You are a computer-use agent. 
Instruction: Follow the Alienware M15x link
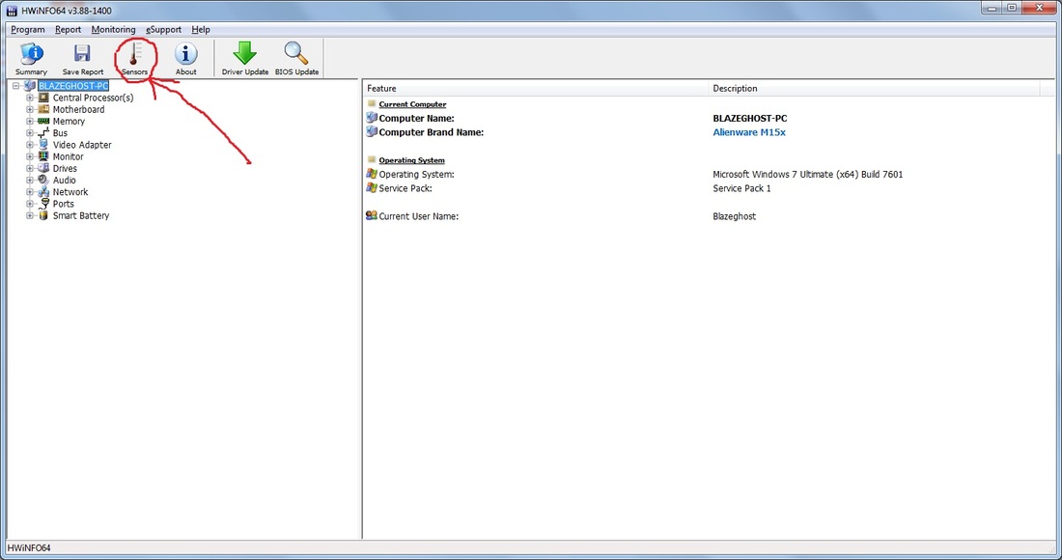[x=749, y=132]
